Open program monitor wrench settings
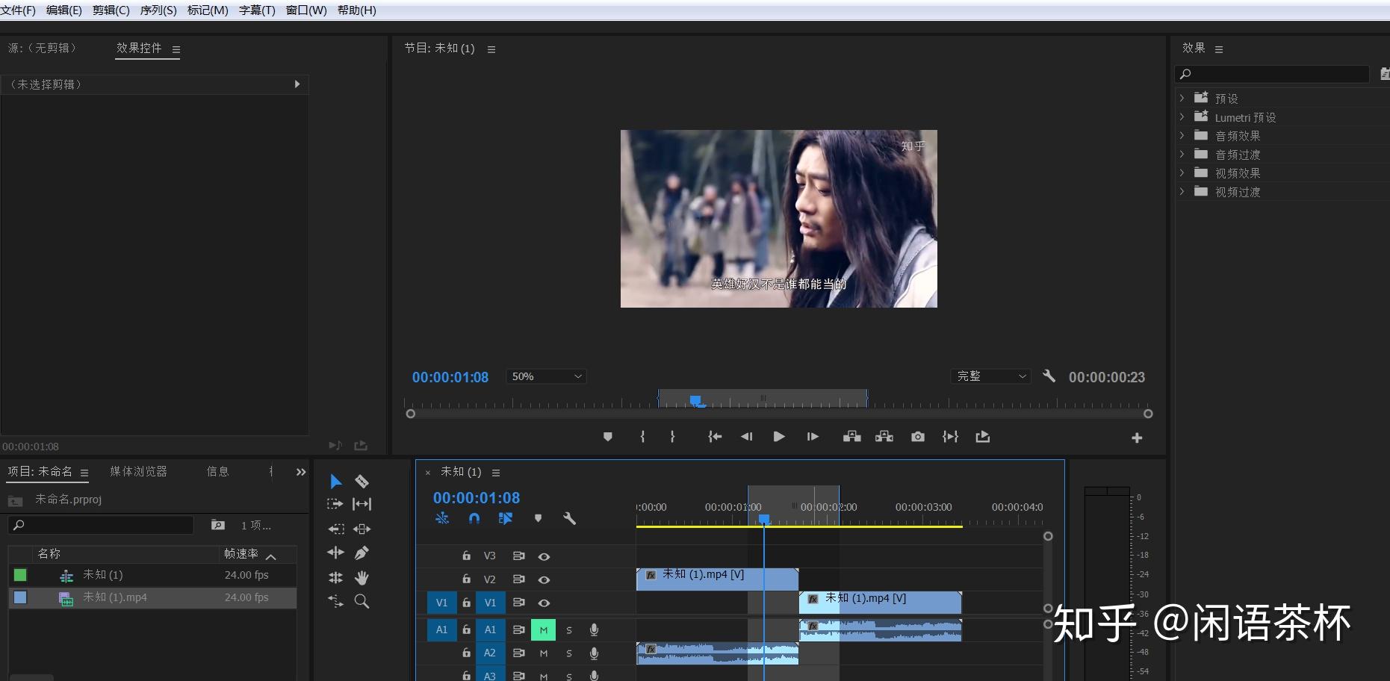 (1049, 376)
